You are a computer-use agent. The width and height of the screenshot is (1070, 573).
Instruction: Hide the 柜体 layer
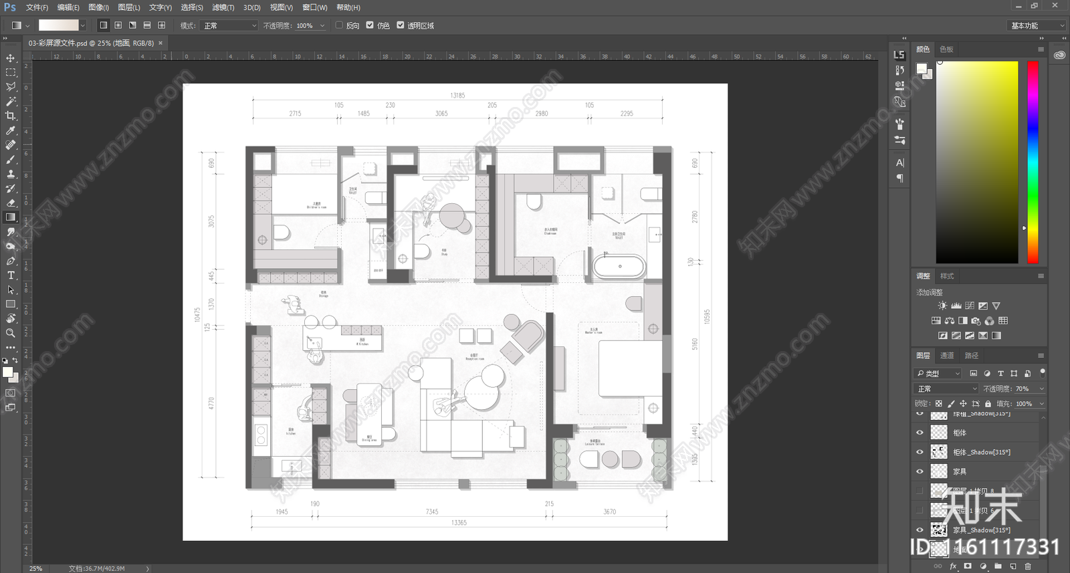[920, 433]
